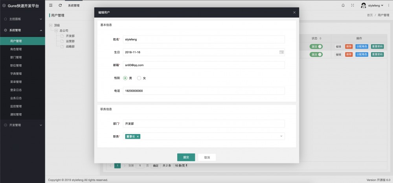Click 删除 in first table row
The height and width of the screenshot is (183, 393).
click(x=349, y=47)
